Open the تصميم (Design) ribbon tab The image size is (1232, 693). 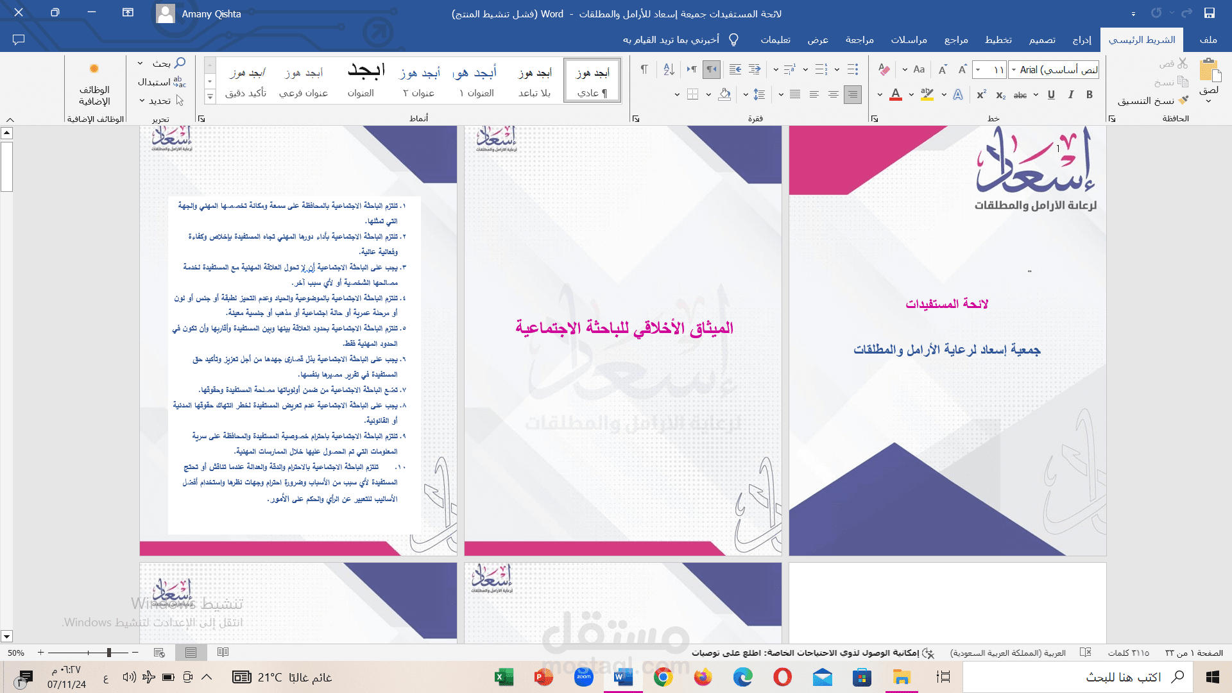(1042, 40)
